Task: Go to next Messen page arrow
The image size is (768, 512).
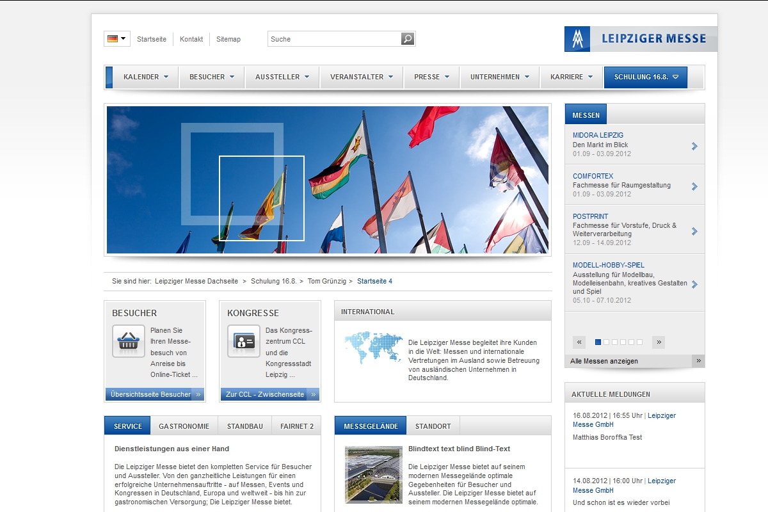Action: (659, 342)
